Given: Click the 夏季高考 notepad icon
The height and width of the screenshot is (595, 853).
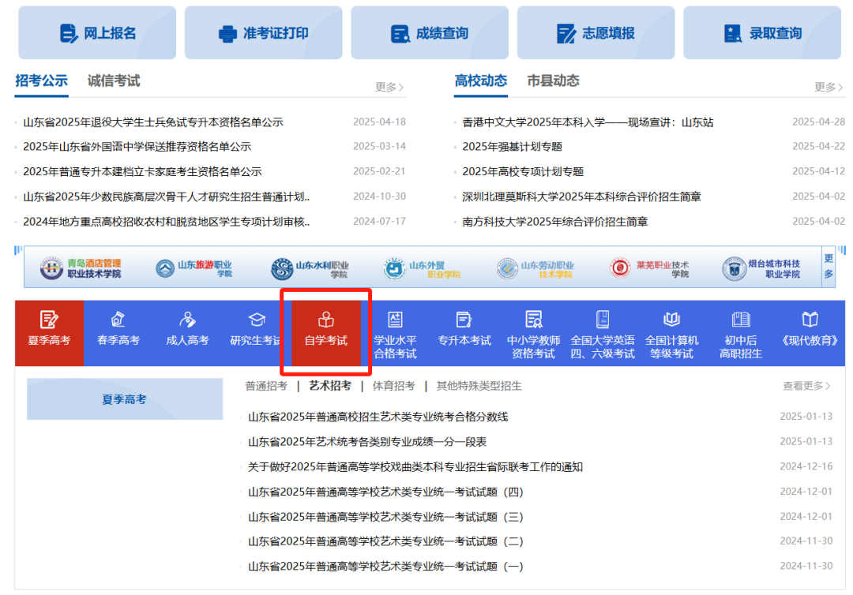Looking at the screenshot, I should click(x=49, y=319).
